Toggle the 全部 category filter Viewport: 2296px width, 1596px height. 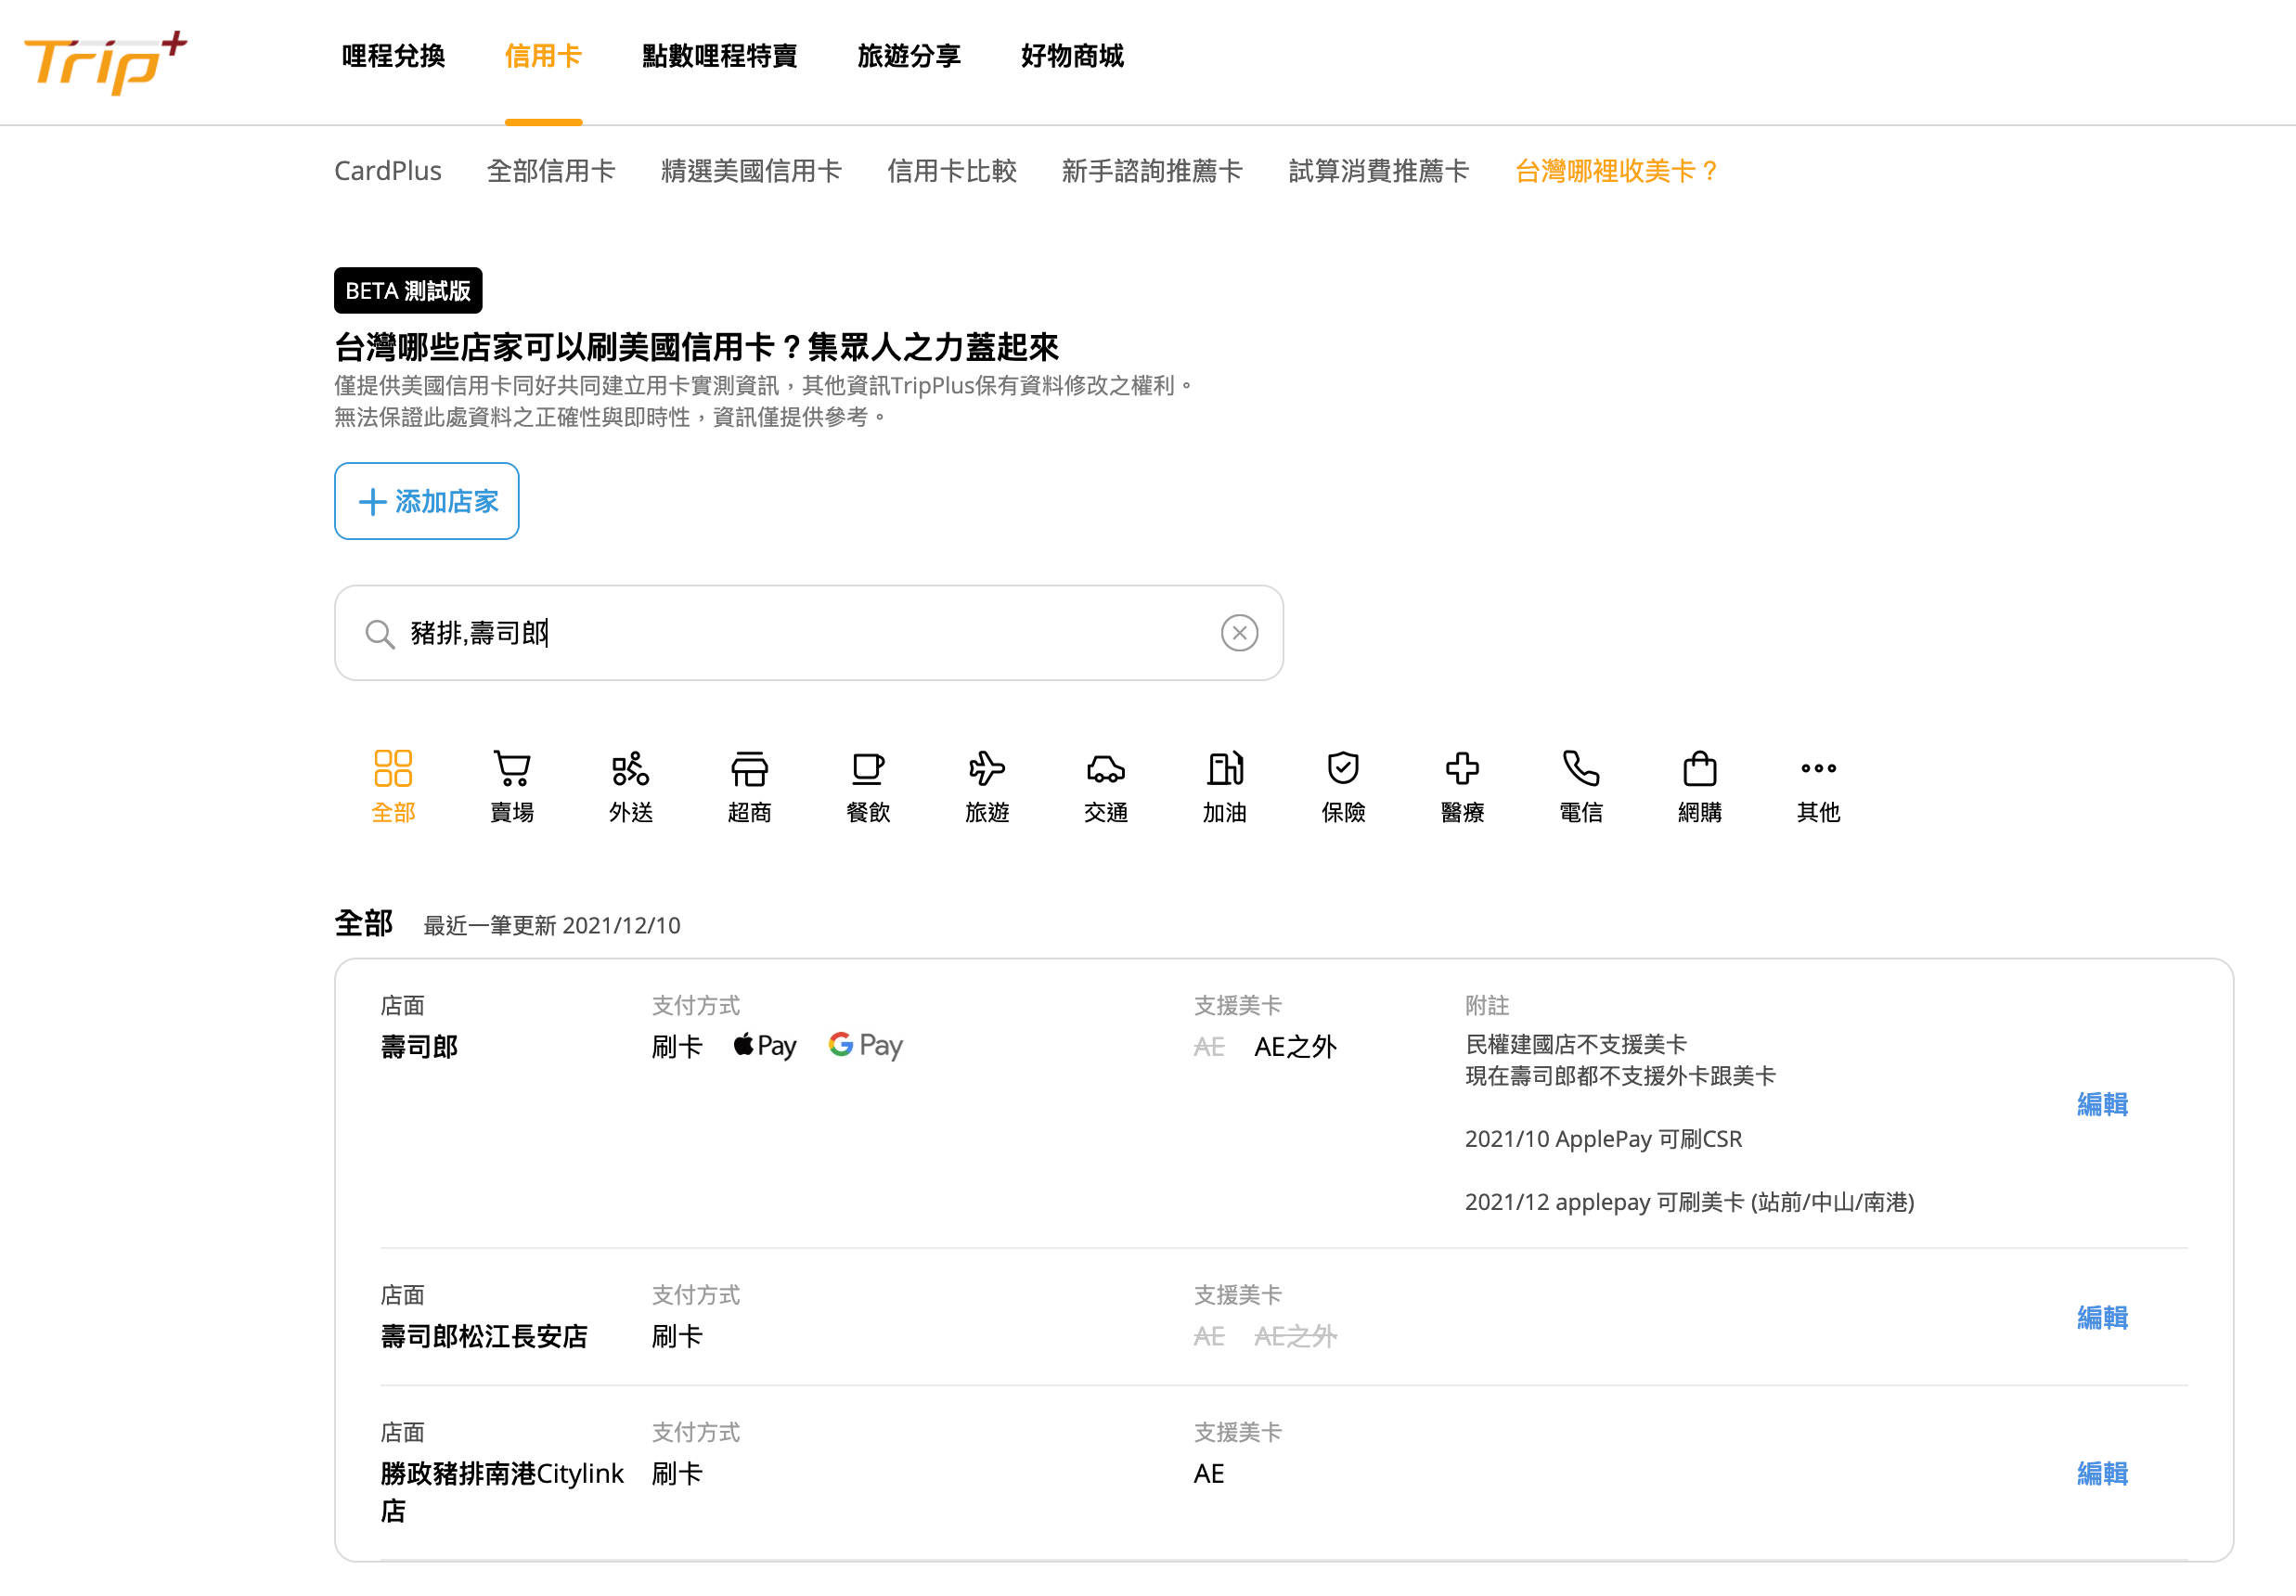point(393,785)
